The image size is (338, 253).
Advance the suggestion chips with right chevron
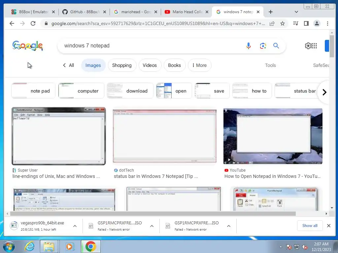coord(324,92)
